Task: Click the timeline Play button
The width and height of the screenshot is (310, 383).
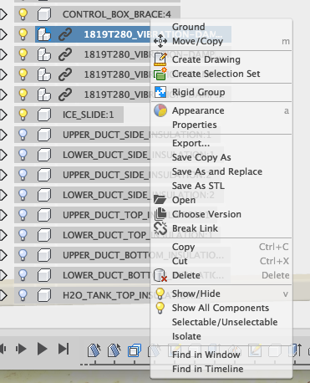Action: (x=42, y=349)
